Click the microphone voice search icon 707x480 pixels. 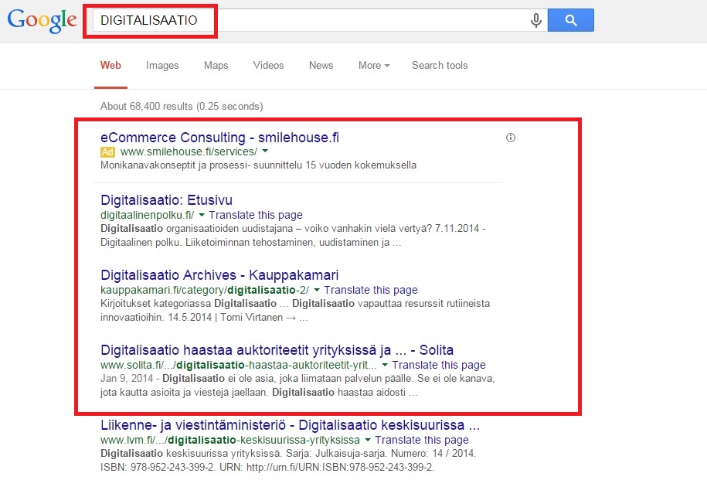point(535,20)
